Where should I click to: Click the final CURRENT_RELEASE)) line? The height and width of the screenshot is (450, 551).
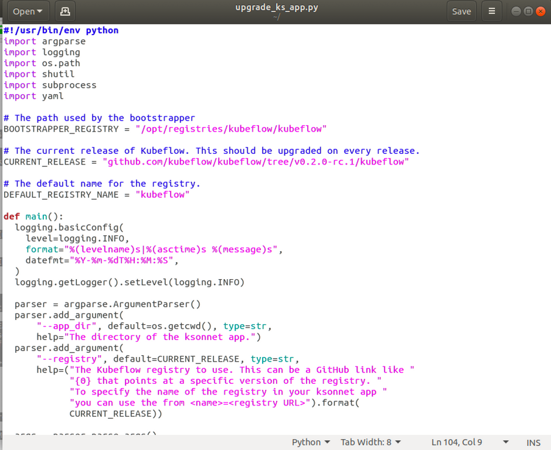115,414
